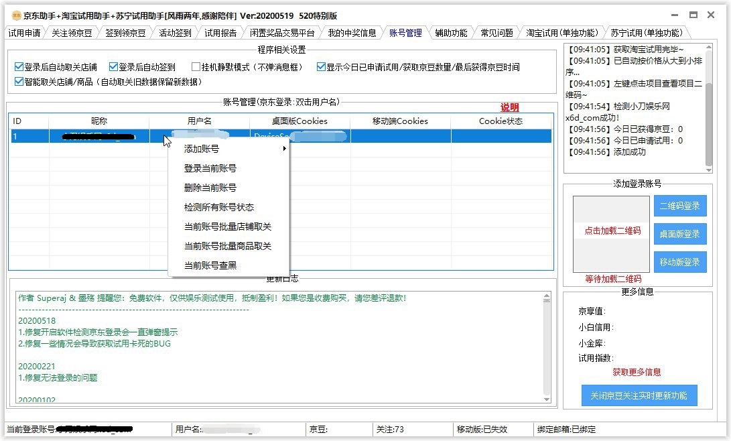Click log line 添加成功
Viewport: 731px width, 441px height.
(606, 152)
